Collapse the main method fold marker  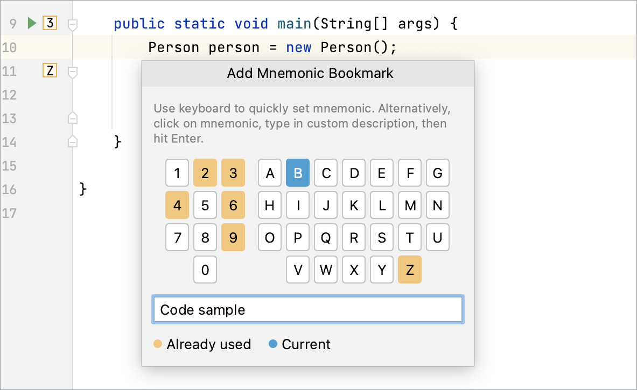73,25
